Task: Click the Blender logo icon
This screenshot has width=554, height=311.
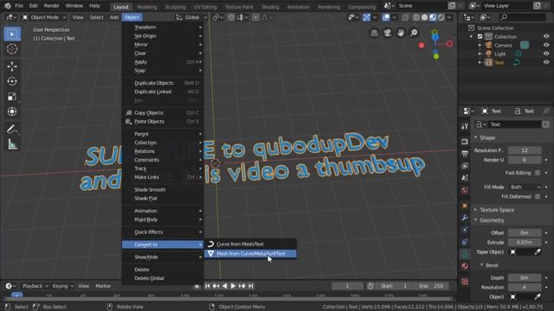Action: [8, 6]
